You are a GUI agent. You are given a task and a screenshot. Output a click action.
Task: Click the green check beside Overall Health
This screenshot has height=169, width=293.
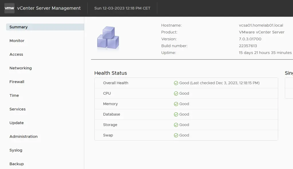click(x=176, y=83)
